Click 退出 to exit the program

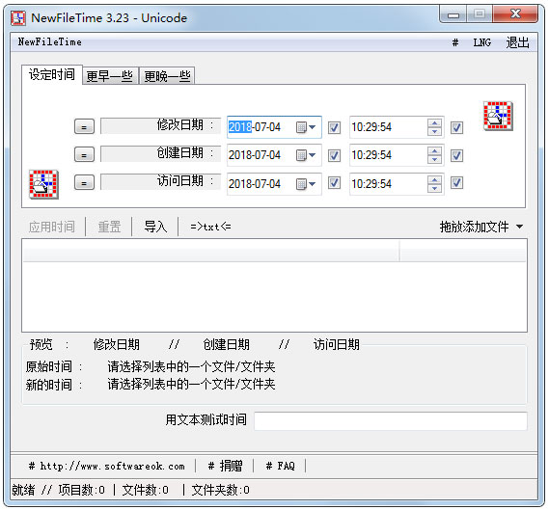click(x=517, y=42)
